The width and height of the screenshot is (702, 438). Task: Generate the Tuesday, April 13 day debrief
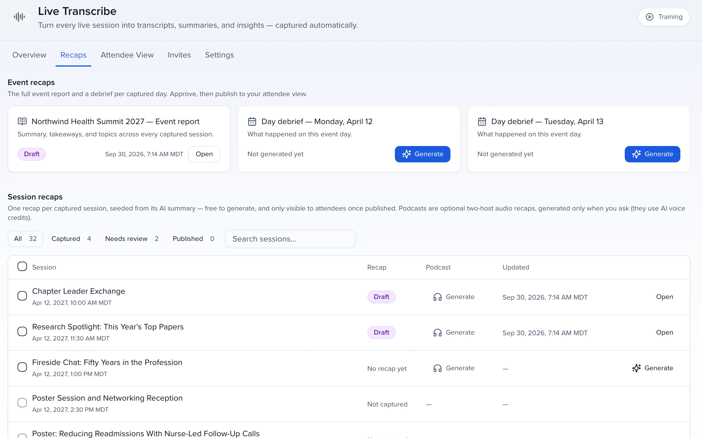tap(652, 154)
